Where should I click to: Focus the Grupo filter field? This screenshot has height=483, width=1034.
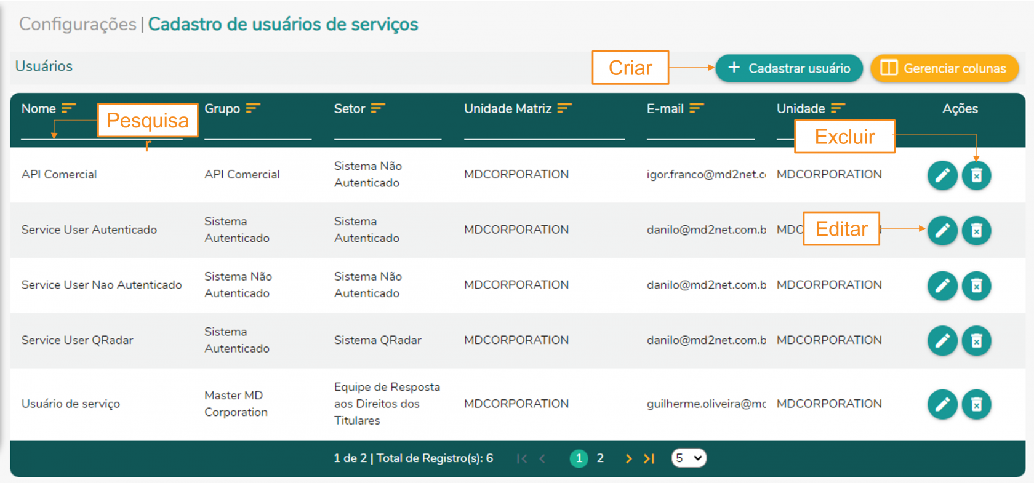pos(258,130)
